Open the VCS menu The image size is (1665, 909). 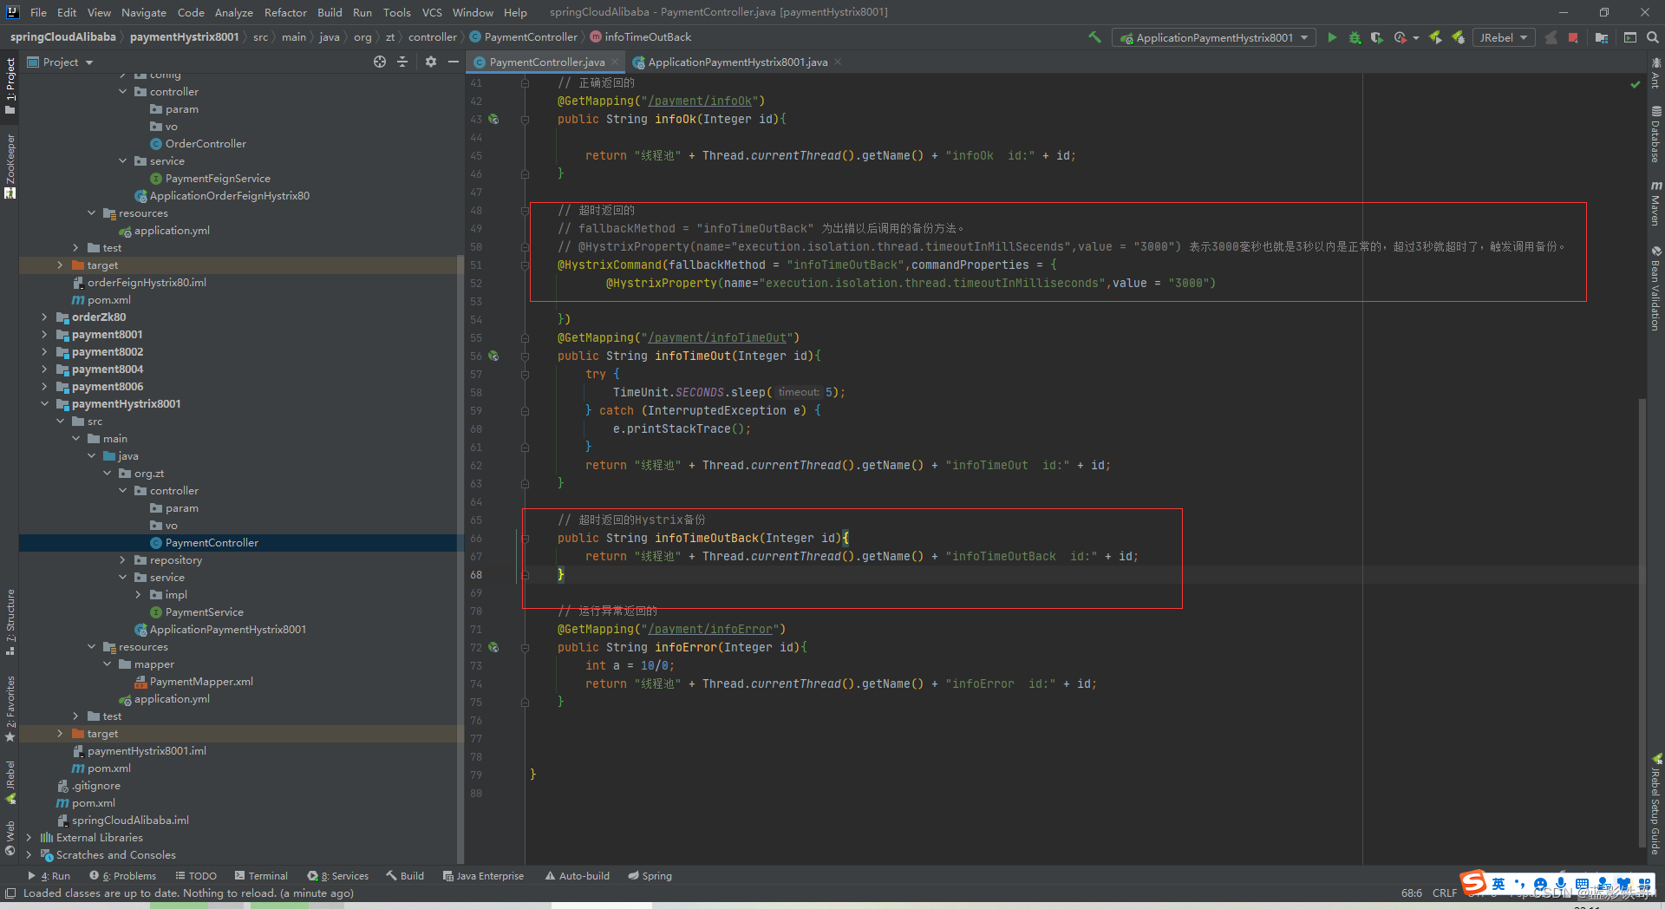432,12
